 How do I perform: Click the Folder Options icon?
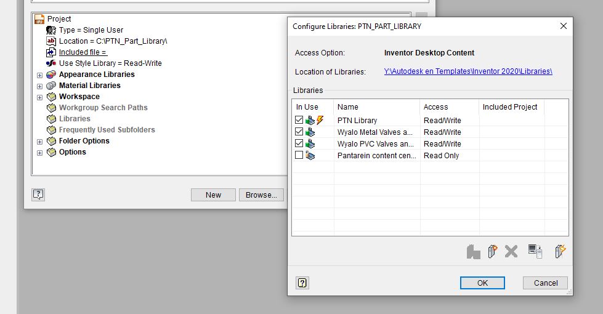(x=51, y=141)
